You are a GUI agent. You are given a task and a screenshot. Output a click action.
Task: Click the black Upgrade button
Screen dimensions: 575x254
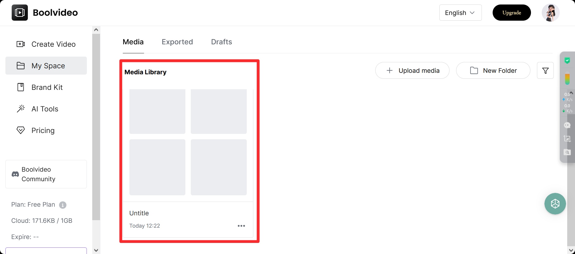tap(512, 13)
